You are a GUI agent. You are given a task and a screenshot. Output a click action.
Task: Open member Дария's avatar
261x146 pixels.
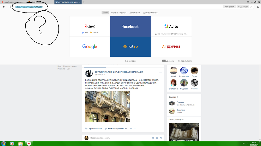click(194, 71)
